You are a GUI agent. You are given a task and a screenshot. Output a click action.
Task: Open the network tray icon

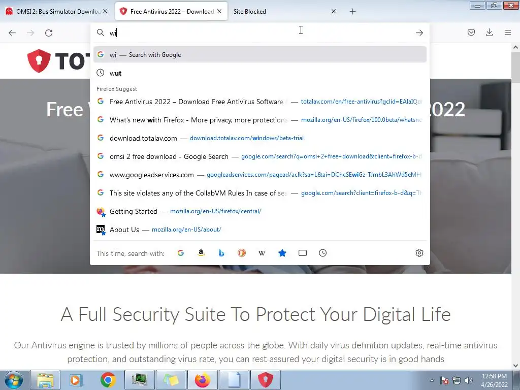(457, 380)
